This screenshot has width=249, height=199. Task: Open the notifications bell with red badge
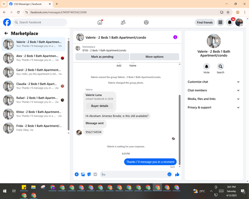230,22
